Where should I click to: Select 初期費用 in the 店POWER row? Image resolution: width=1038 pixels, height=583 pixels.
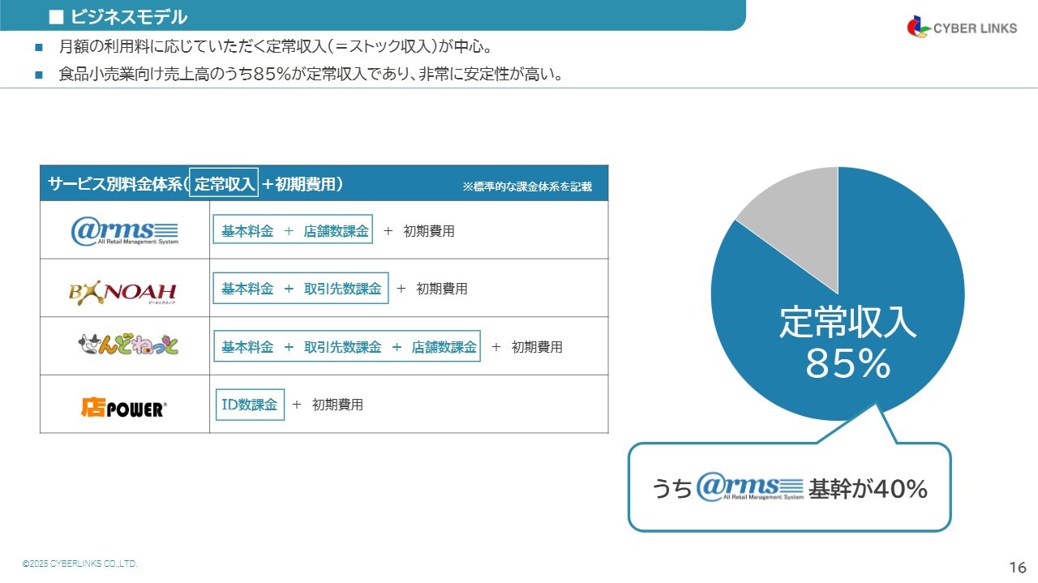pyautogui.click(x=337, y=405)
